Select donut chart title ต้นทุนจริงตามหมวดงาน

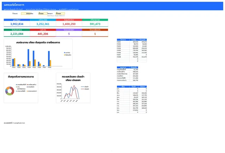(x=21, y=76)
